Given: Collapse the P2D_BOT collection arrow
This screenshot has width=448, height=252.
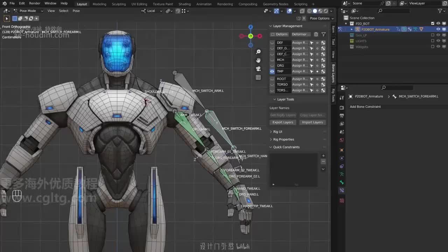Looking at the screenshot, I should click(346, 23).
